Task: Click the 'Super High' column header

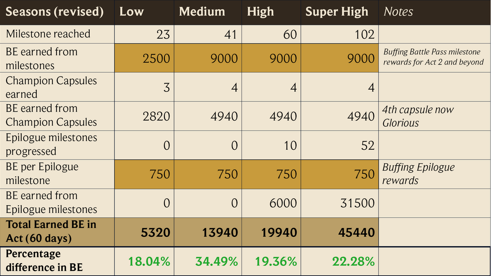Action: tap(337, 11)
